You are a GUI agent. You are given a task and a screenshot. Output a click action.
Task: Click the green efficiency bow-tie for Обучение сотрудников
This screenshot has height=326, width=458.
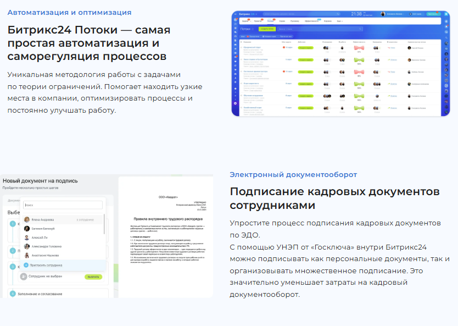[359, 96]
